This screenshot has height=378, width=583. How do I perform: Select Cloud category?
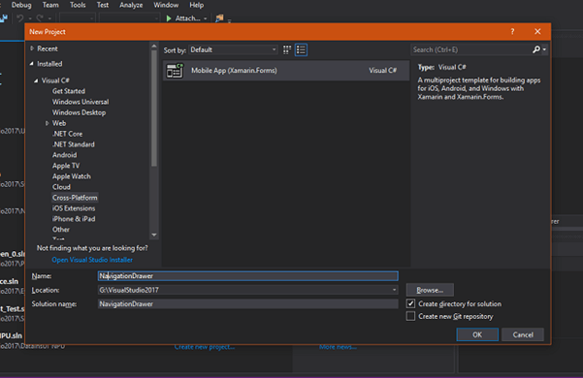(x=61, y=187)
